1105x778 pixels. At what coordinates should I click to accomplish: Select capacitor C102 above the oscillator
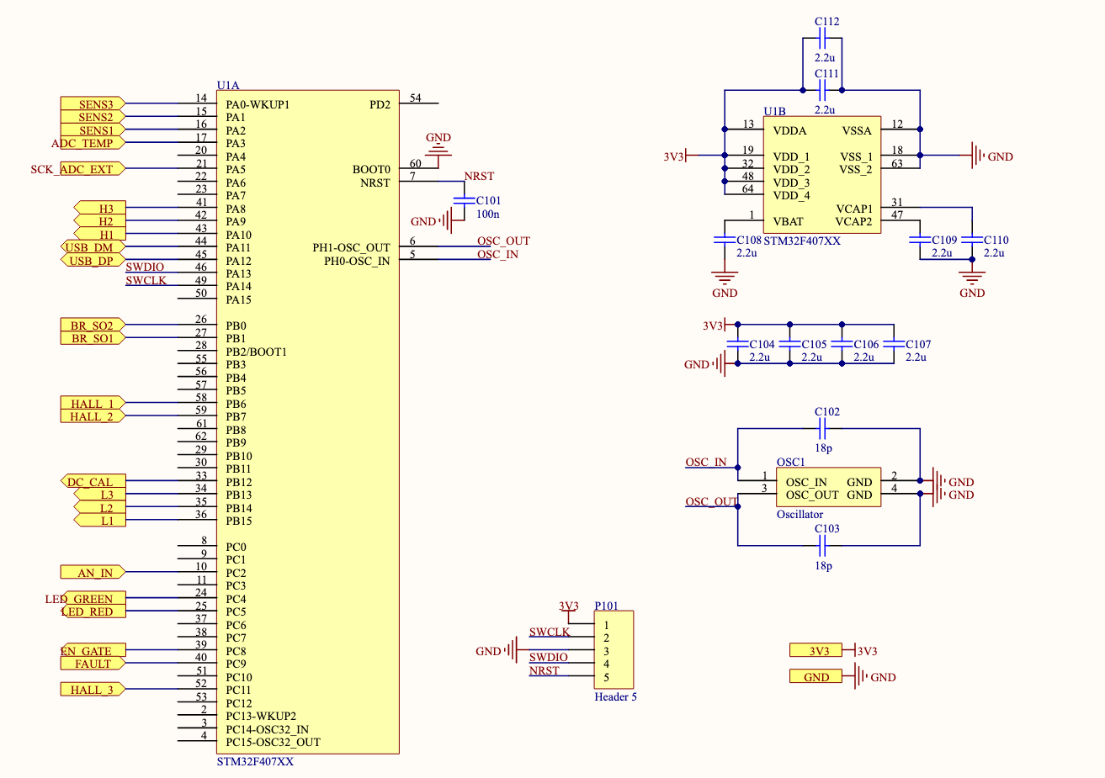click(x=824, y=429)
